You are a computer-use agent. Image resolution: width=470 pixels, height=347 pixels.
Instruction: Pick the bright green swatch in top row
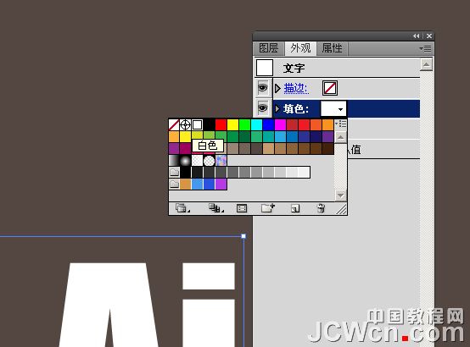pos(244,124)
